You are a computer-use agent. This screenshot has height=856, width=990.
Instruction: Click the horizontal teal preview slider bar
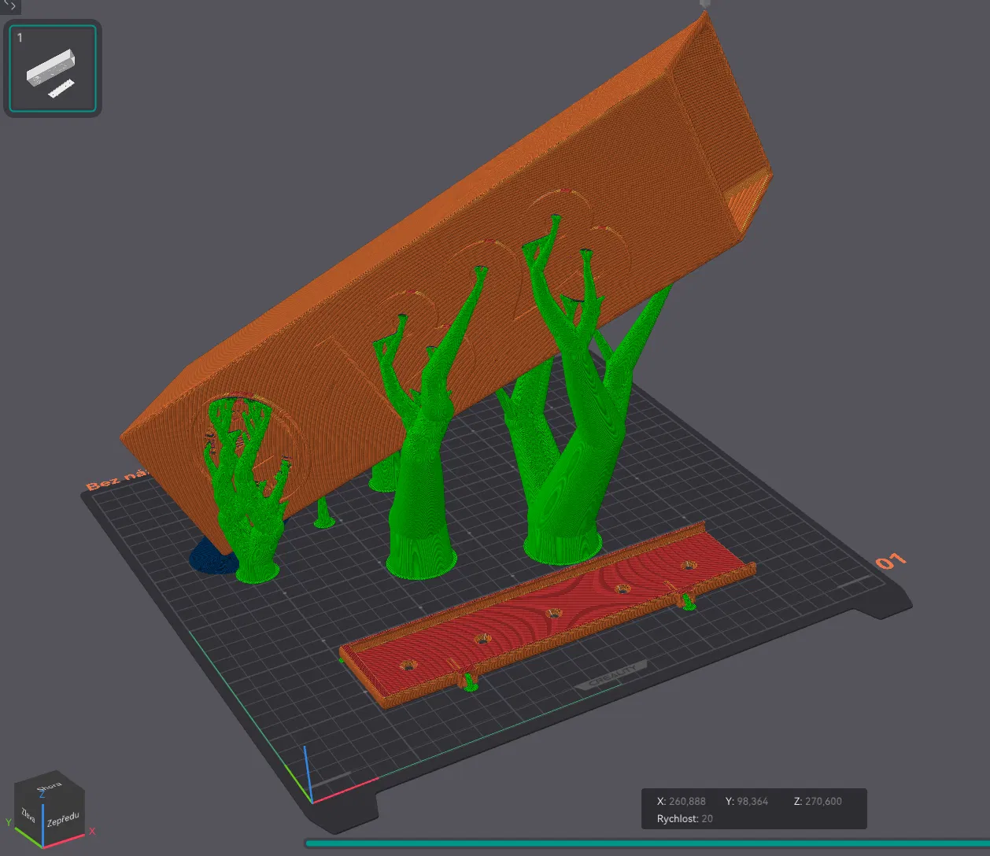647,843
